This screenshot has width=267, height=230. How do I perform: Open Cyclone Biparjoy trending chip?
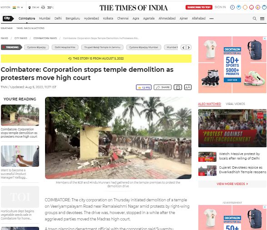pos(36,47)
